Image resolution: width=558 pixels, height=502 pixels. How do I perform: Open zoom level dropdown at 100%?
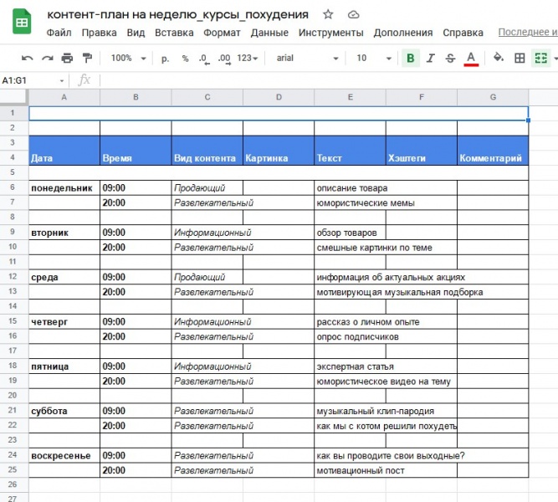[x=128, y=58]
